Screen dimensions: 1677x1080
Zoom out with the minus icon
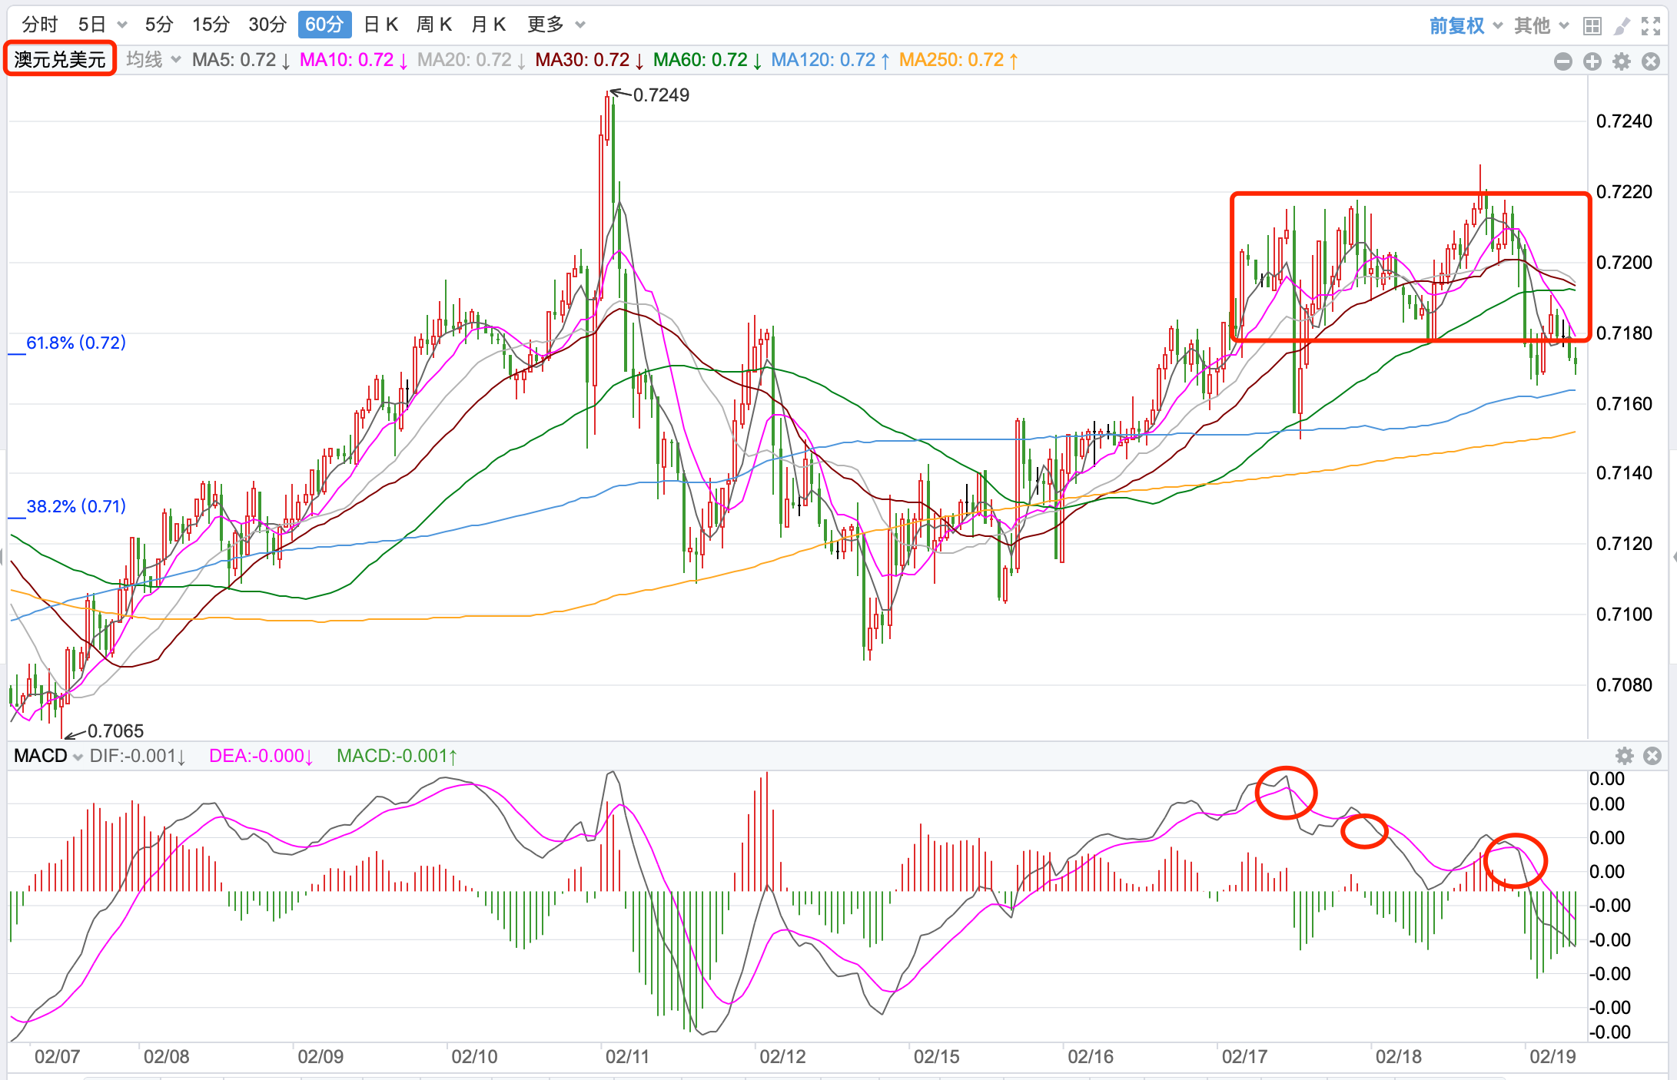pos(1562,61)
